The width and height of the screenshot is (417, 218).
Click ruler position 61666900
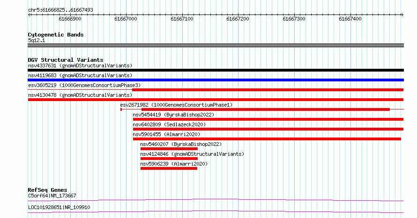pos(70,19)
